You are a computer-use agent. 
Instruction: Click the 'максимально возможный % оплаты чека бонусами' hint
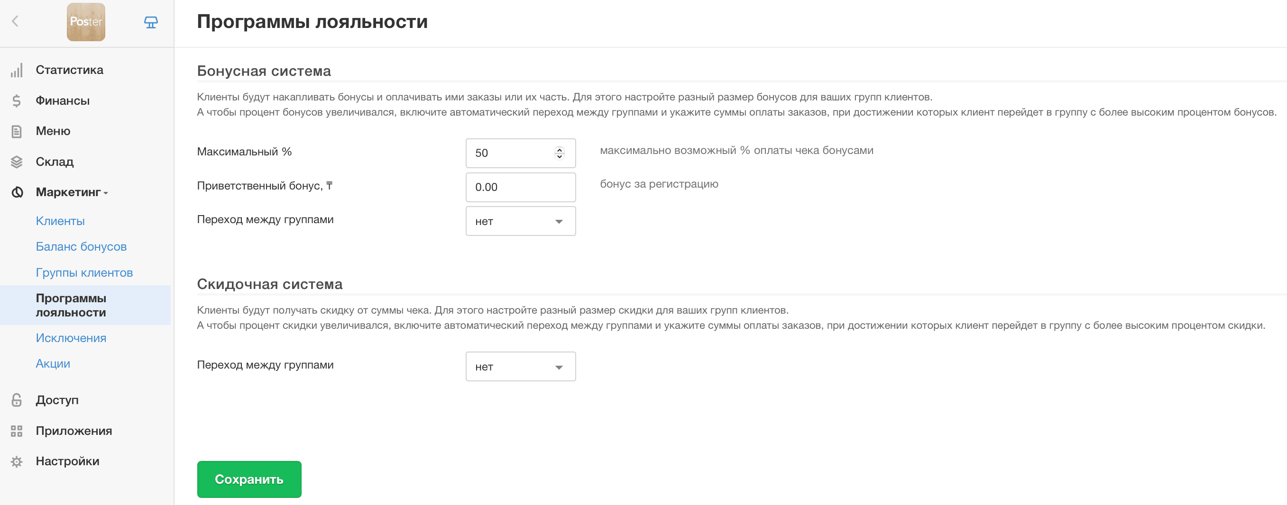click(736, 150)
